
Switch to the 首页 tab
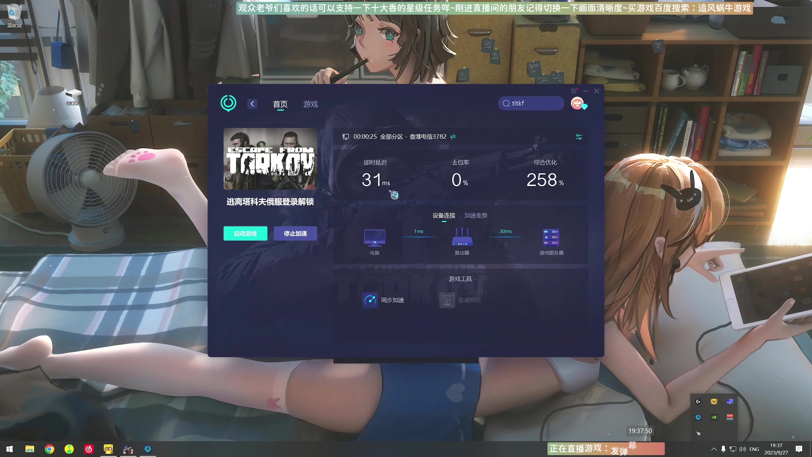coord(280,104)
